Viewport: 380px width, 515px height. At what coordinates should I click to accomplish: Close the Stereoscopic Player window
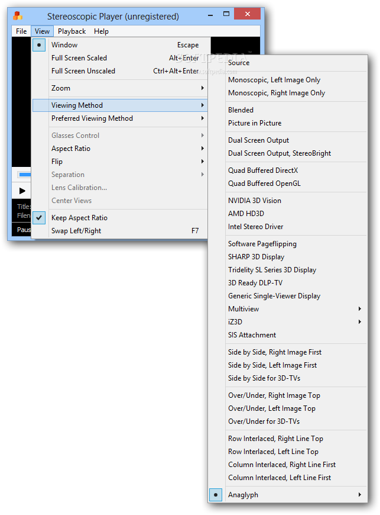click(x=248, y=14)
